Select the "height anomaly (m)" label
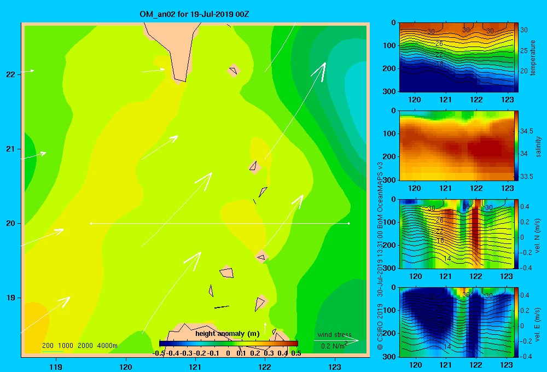 (x=228, y=334)
